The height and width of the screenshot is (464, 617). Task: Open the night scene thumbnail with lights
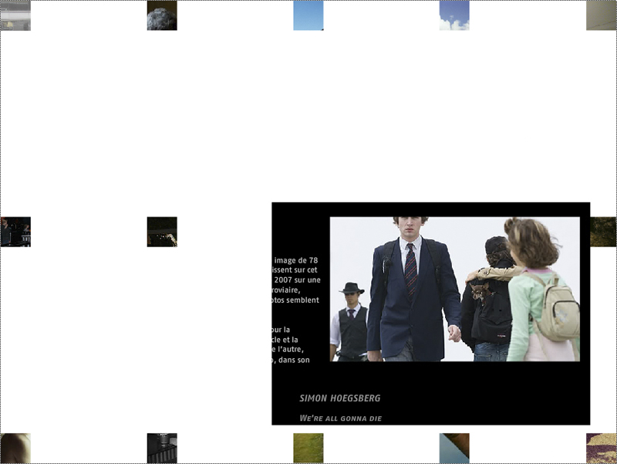click(x=162, y=232)
